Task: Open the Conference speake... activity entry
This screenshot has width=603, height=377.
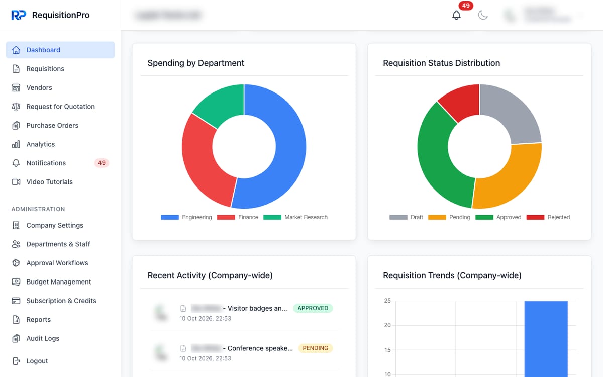Action: [244, 353]
